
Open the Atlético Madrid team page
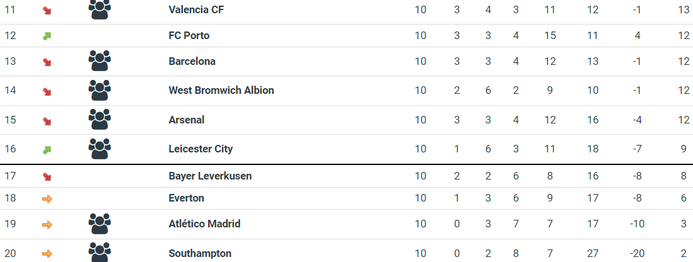(204, 224)
